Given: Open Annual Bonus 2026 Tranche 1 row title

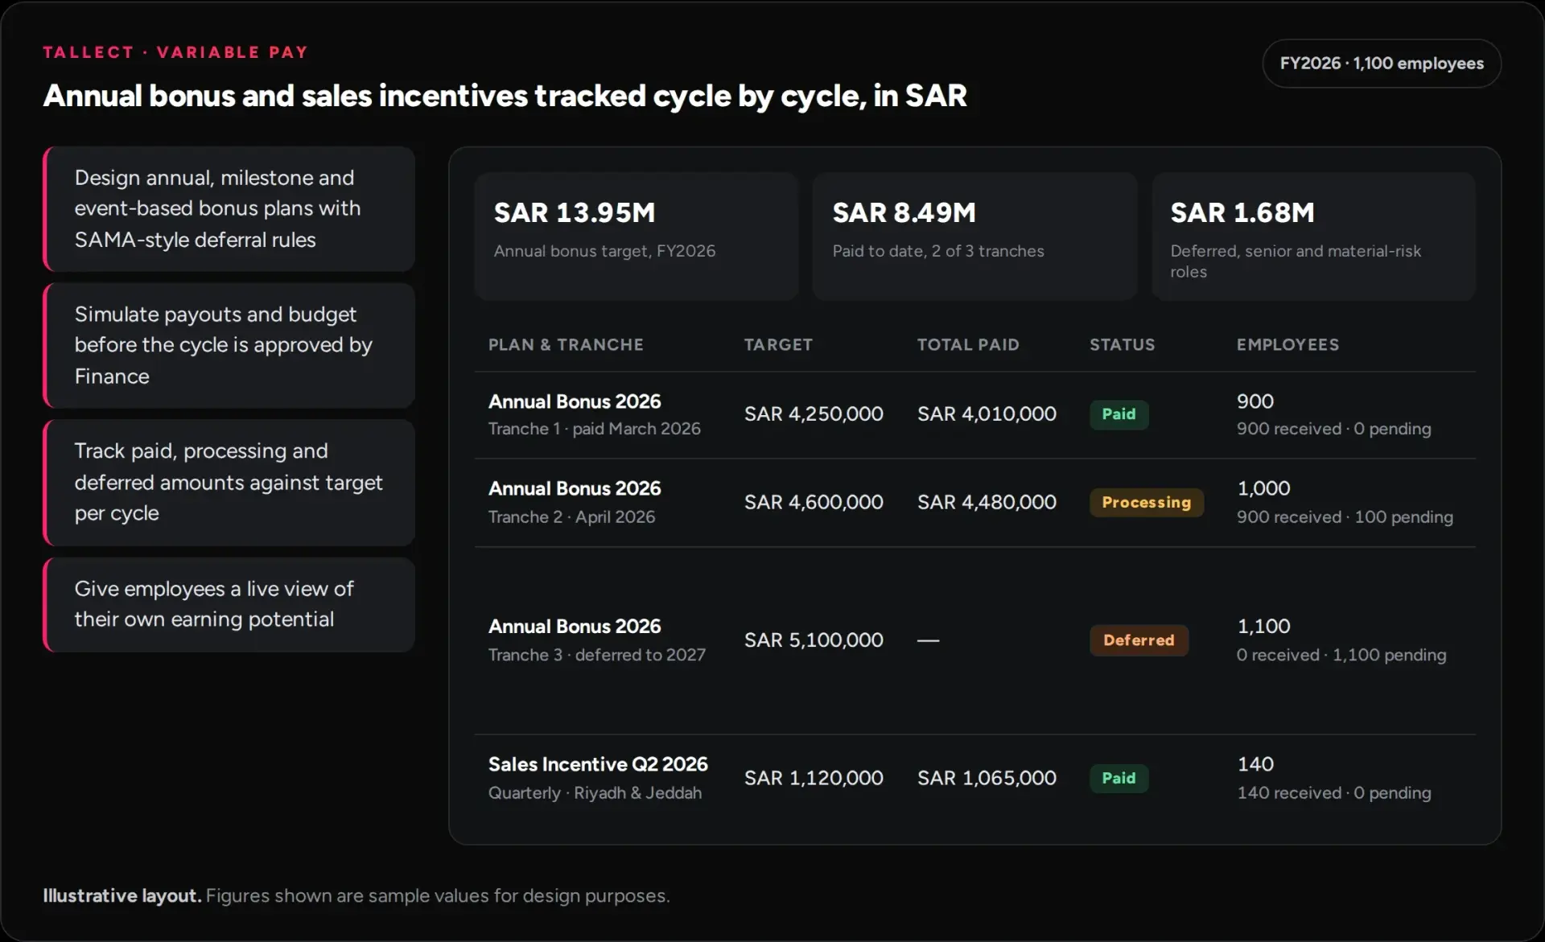Looking at the screenshot, I should tap(575, 401).
